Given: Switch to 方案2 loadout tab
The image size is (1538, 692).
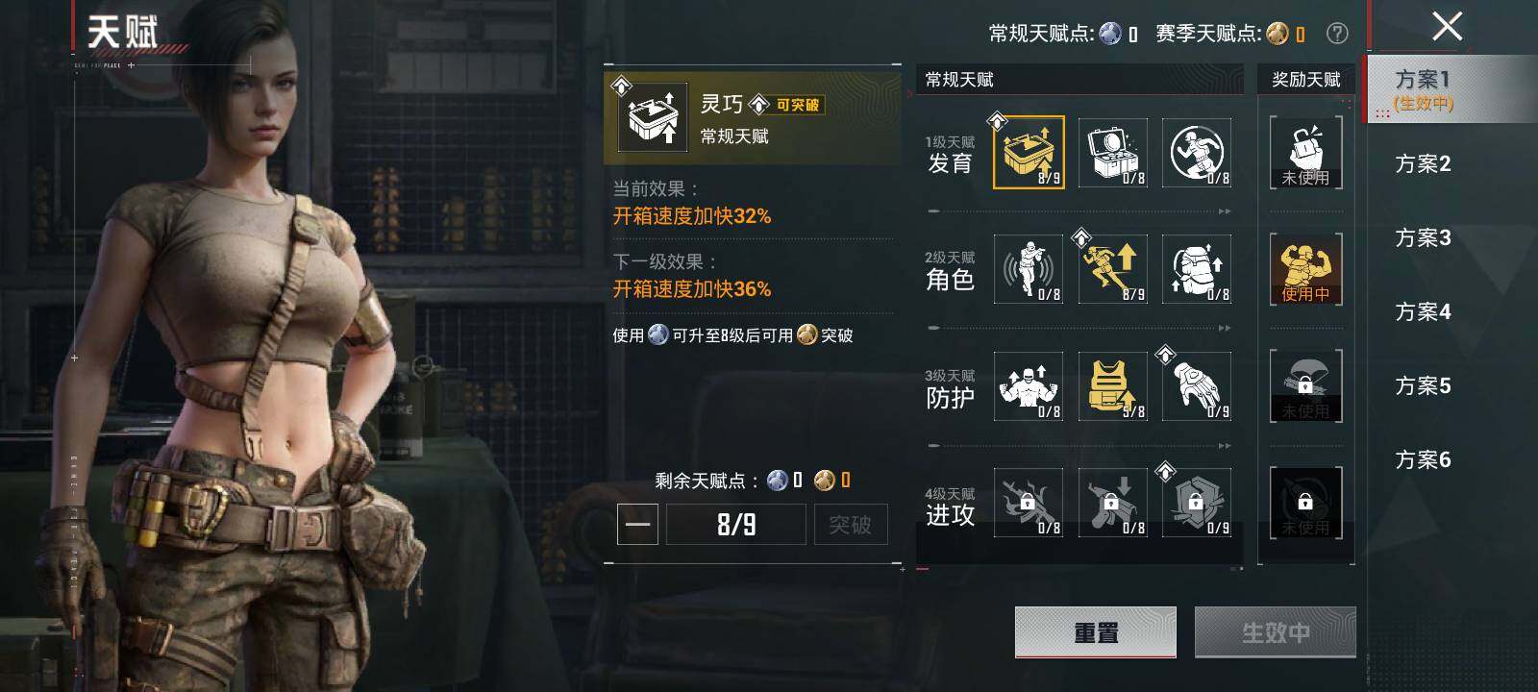Looking at the screenshot, I should coord(1423,163).
